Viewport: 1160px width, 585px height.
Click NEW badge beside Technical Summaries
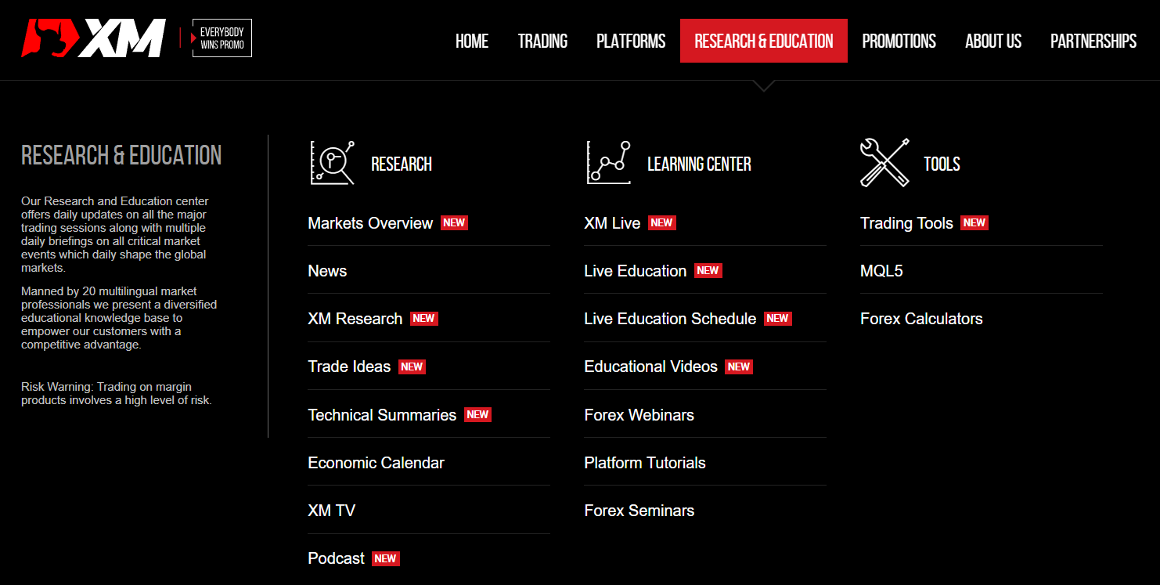coord(477,415)
